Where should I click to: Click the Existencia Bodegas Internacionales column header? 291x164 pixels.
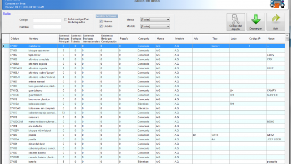tap(91, 39)
